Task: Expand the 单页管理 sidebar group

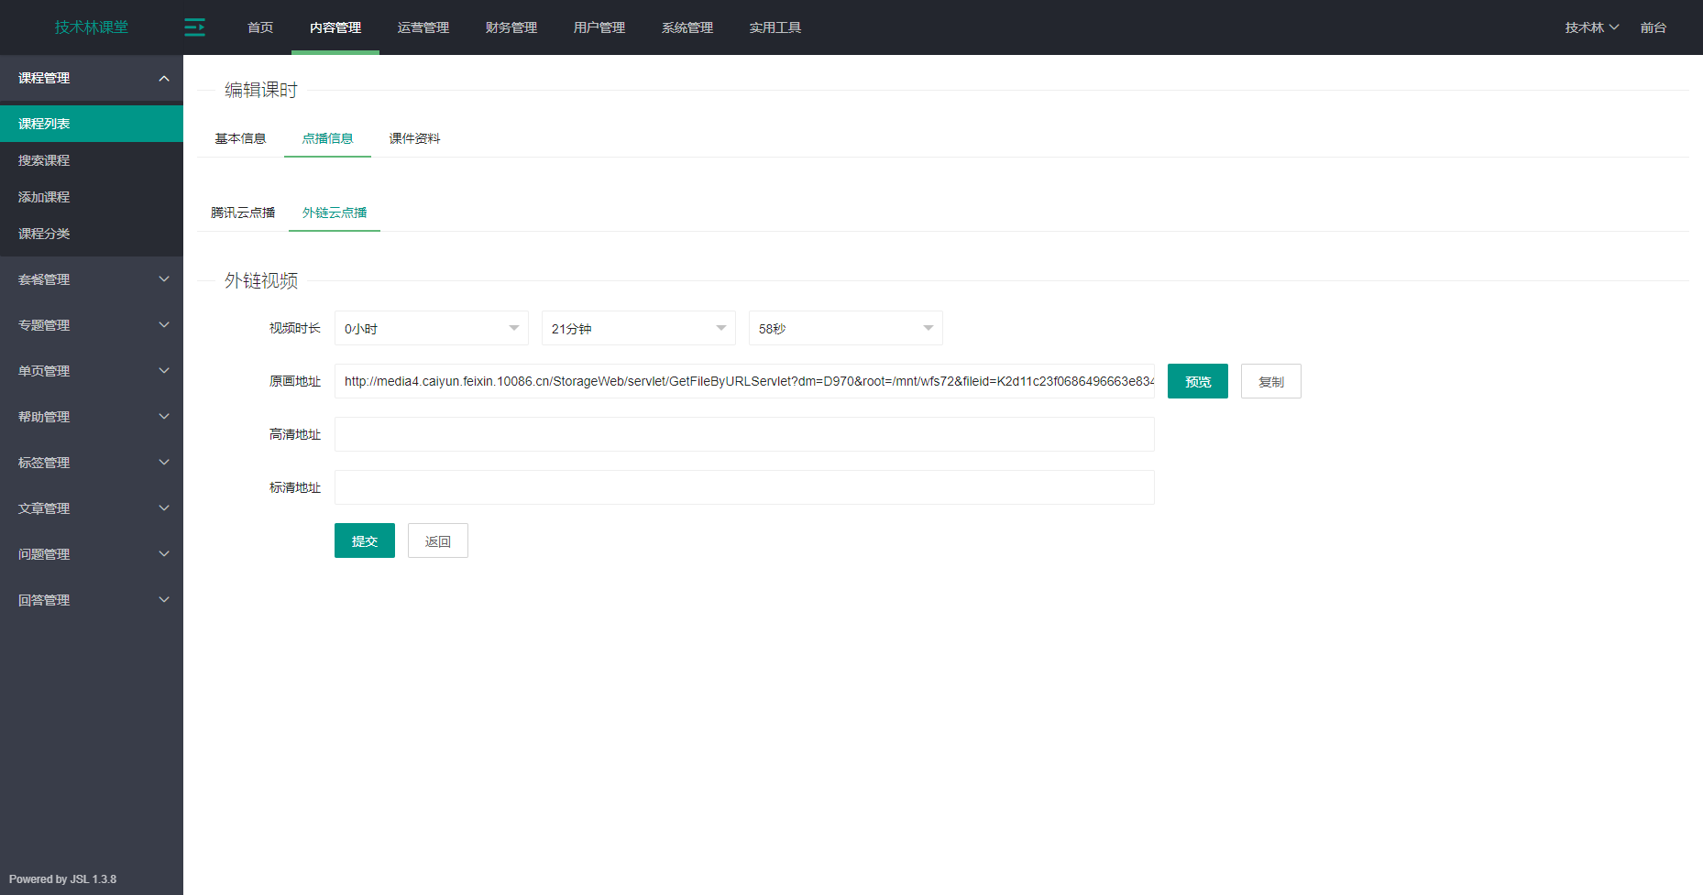Action: click(x=92, y=371)
